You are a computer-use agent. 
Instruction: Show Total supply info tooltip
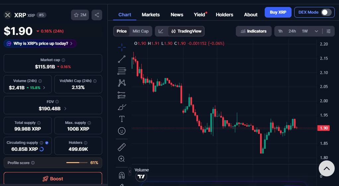pyautogui.click(x=39, y=123)
